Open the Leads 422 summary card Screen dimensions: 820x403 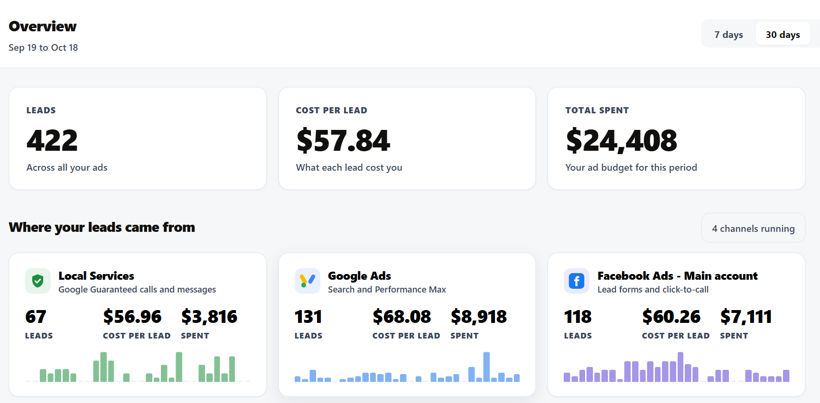pos(138,138)
